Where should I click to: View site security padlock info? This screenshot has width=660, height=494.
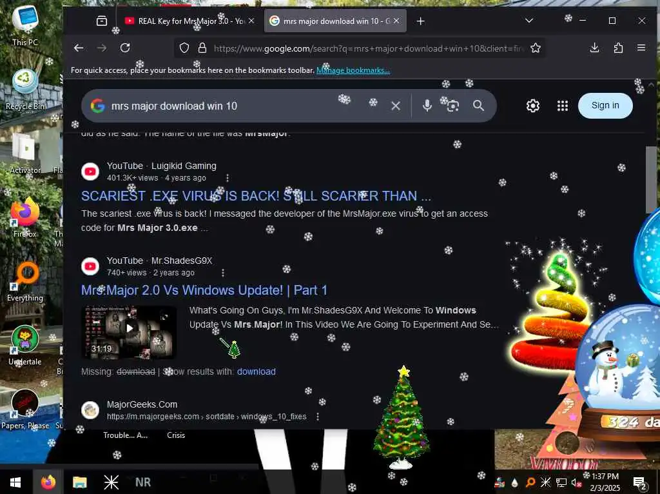202,48
